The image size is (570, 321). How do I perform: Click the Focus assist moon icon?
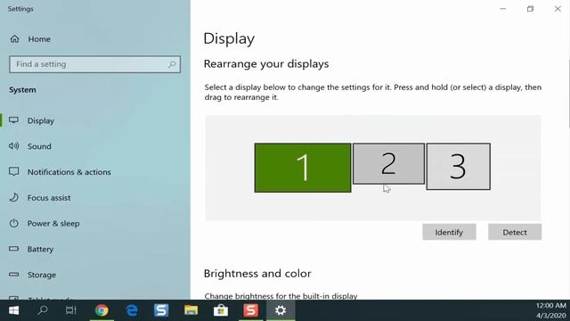(x=14, y=198)
